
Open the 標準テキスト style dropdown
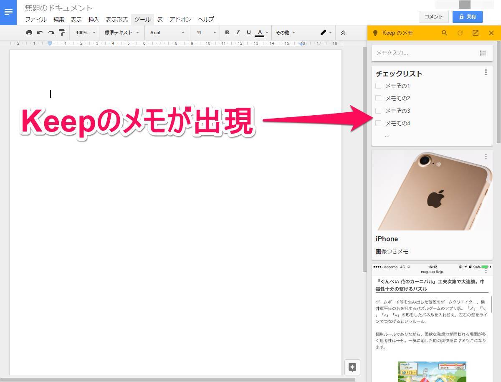click(x=121, y=33)
